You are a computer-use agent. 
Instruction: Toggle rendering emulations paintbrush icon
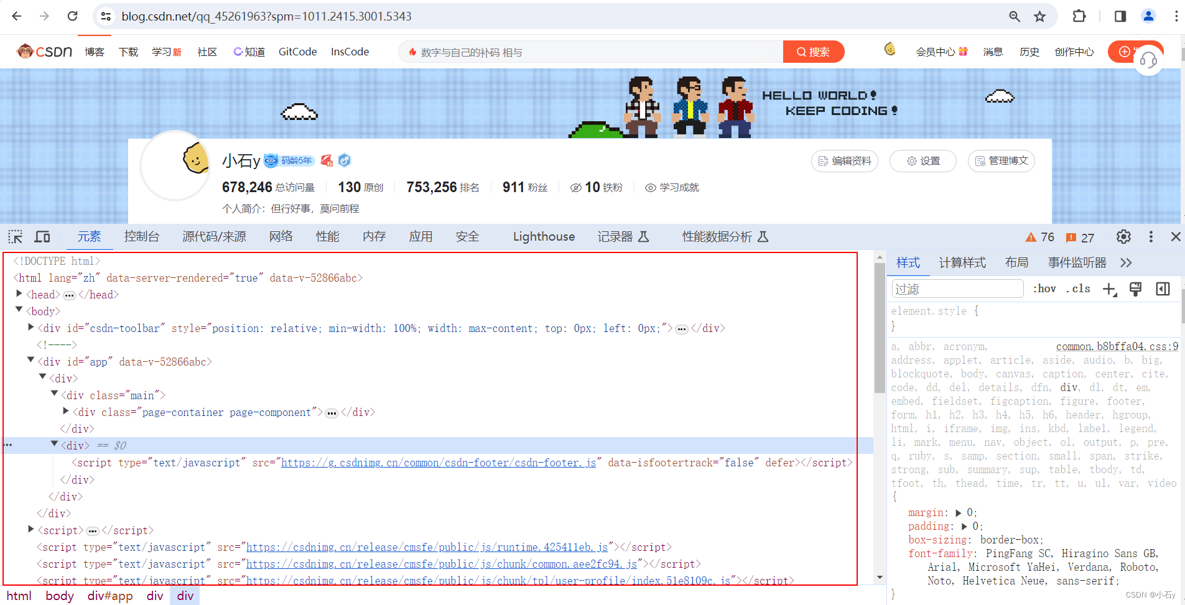[1136, 289]
